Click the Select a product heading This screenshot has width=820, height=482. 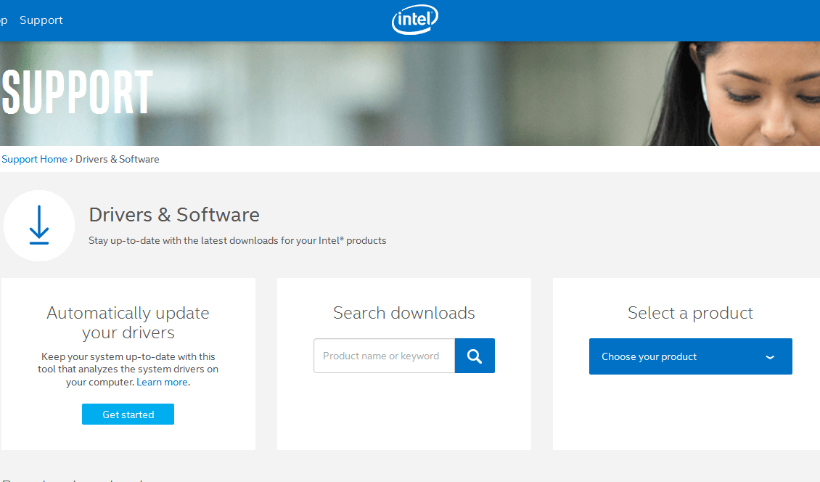(690, 313)
